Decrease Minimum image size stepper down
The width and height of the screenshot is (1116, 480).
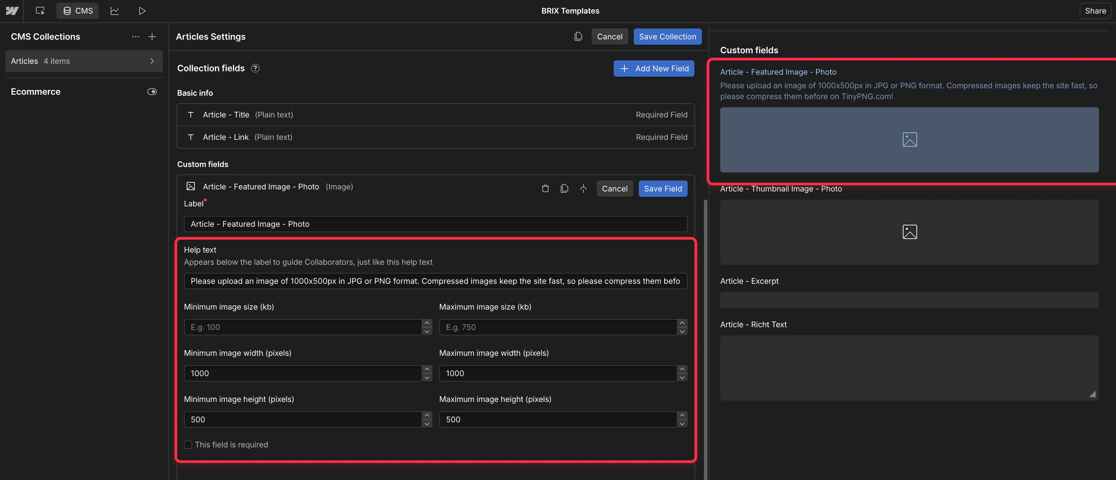427,331
